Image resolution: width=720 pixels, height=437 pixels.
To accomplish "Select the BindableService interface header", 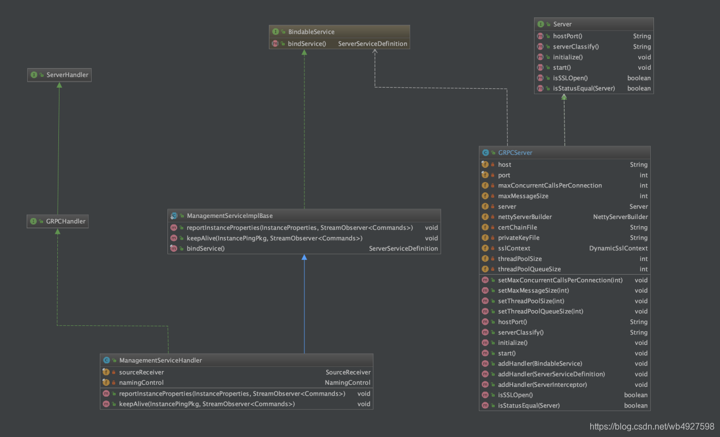I will coord(339,32).
